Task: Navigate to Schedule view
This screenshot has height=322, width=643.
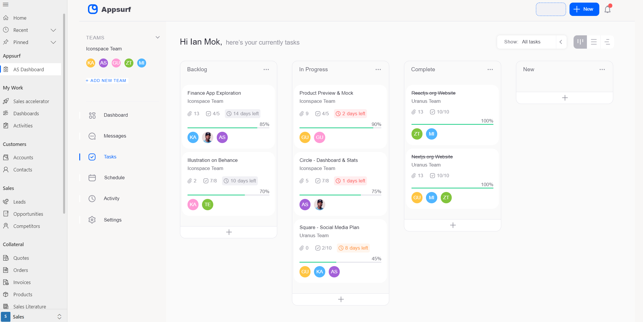Action: pyautogui.click(x=114, y=177)
